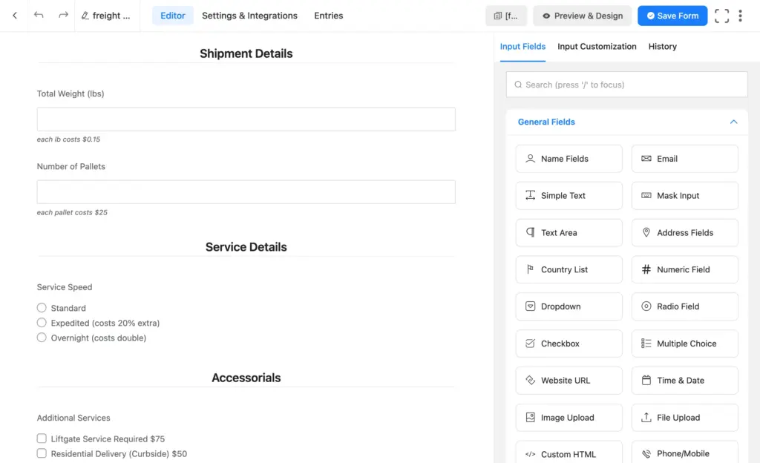Open the three-dot overflow menu
The width and height of the screenshot is (760, 463).
click(741, 15)
